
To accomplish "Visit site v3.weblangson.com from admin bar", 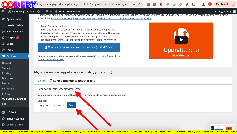I will tap(21, 12).
